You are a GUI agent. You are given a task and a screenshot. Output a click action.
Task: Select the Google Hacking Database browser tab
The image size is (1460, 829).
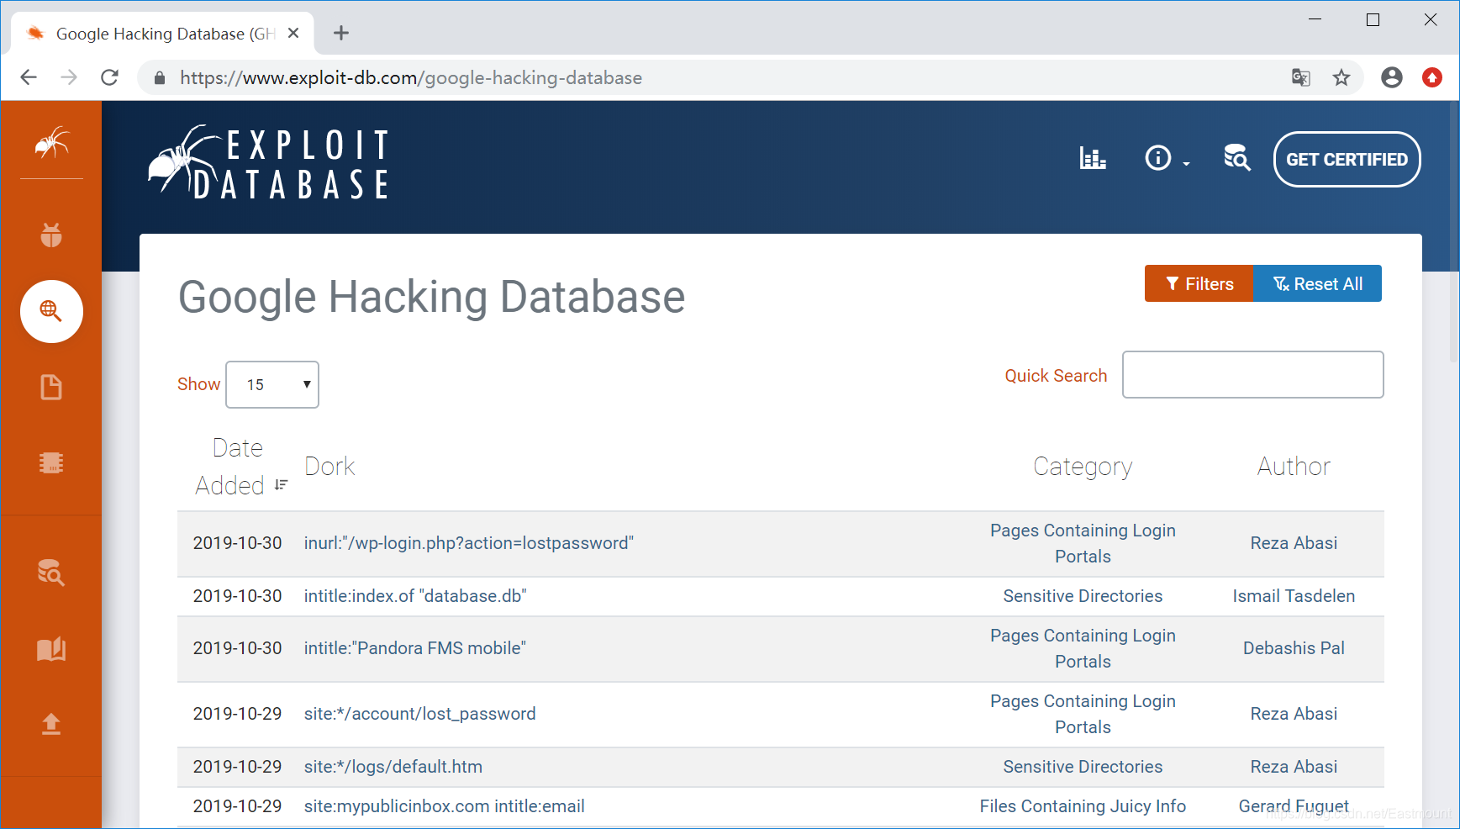(x=163, y=34)
